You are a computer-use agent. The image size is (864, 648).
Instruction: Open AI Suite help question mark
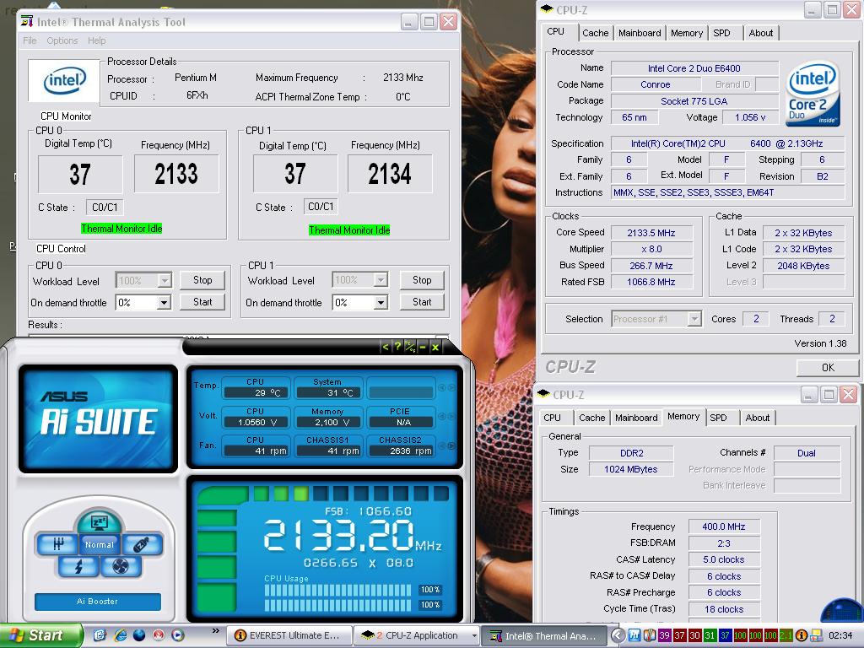click(397, 347)
